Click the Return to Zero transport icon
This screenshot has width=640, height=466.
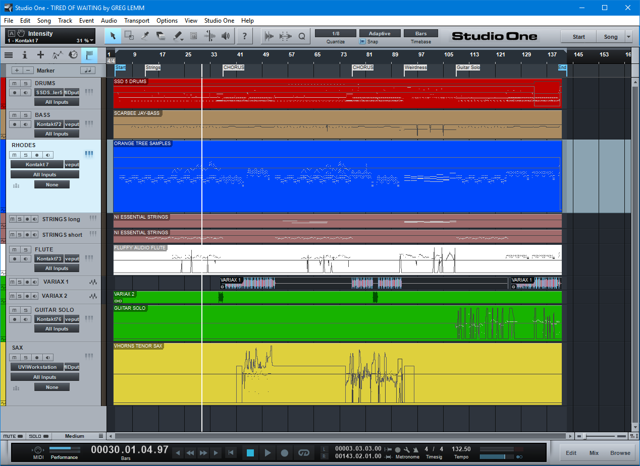click(231, 453)
